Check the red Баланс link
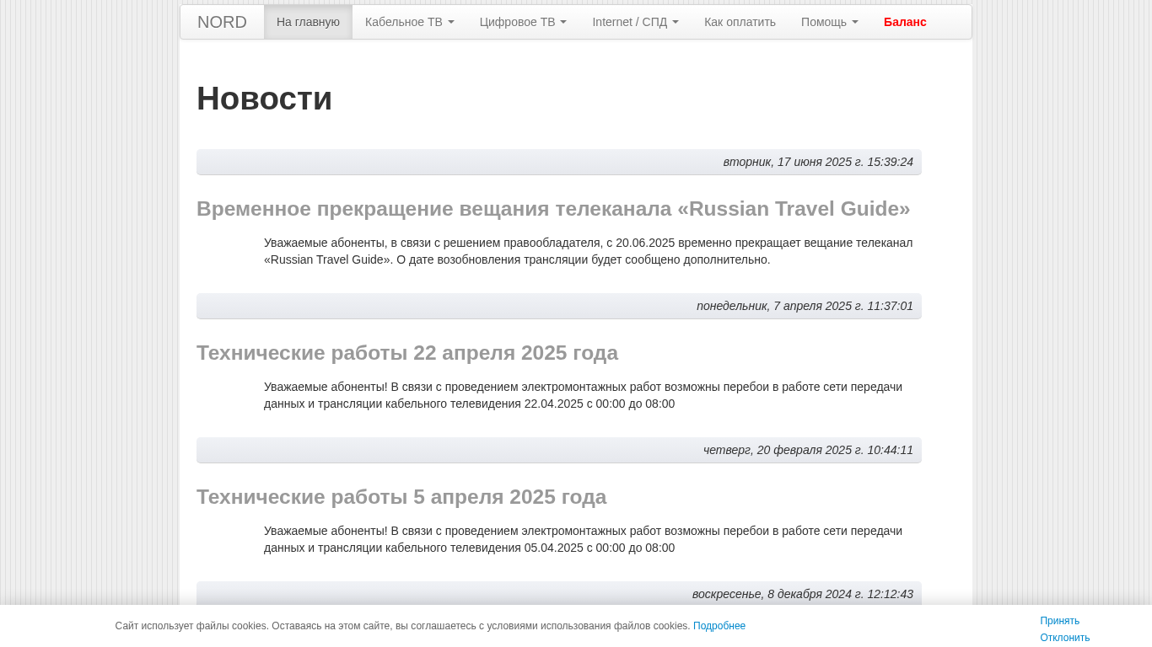The image size is (1152, 647). click(x=905, y=22)
